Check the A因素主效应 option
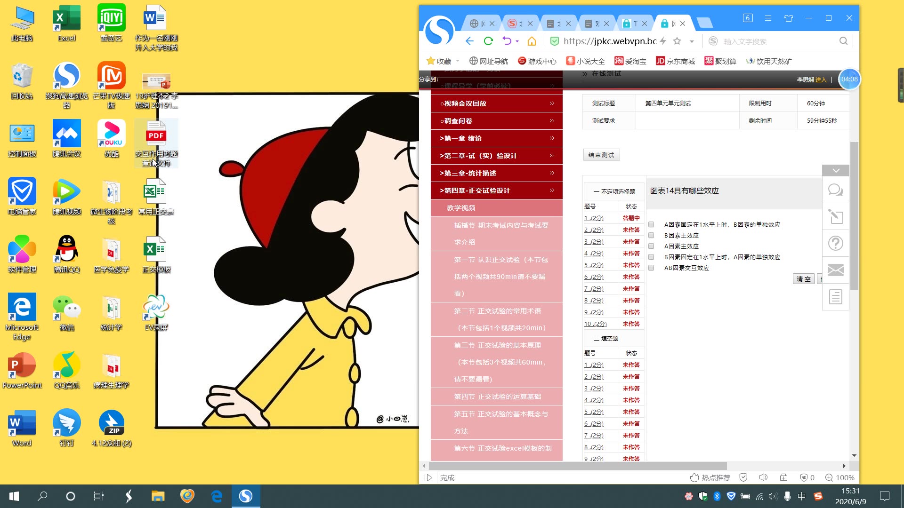Image resolution: width=904 pixels, height=508 pixels. pyautogui.click(x=651, y=246)
